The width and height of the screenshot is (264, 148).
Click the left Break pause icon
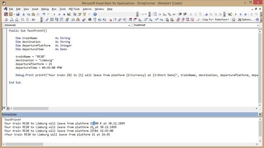(x=59, y=14)
